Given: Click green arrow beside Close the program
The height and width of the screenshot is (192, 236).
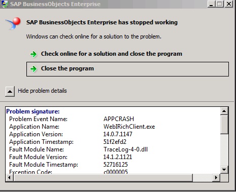Looking at the screenshot, I should pos(33,69).
